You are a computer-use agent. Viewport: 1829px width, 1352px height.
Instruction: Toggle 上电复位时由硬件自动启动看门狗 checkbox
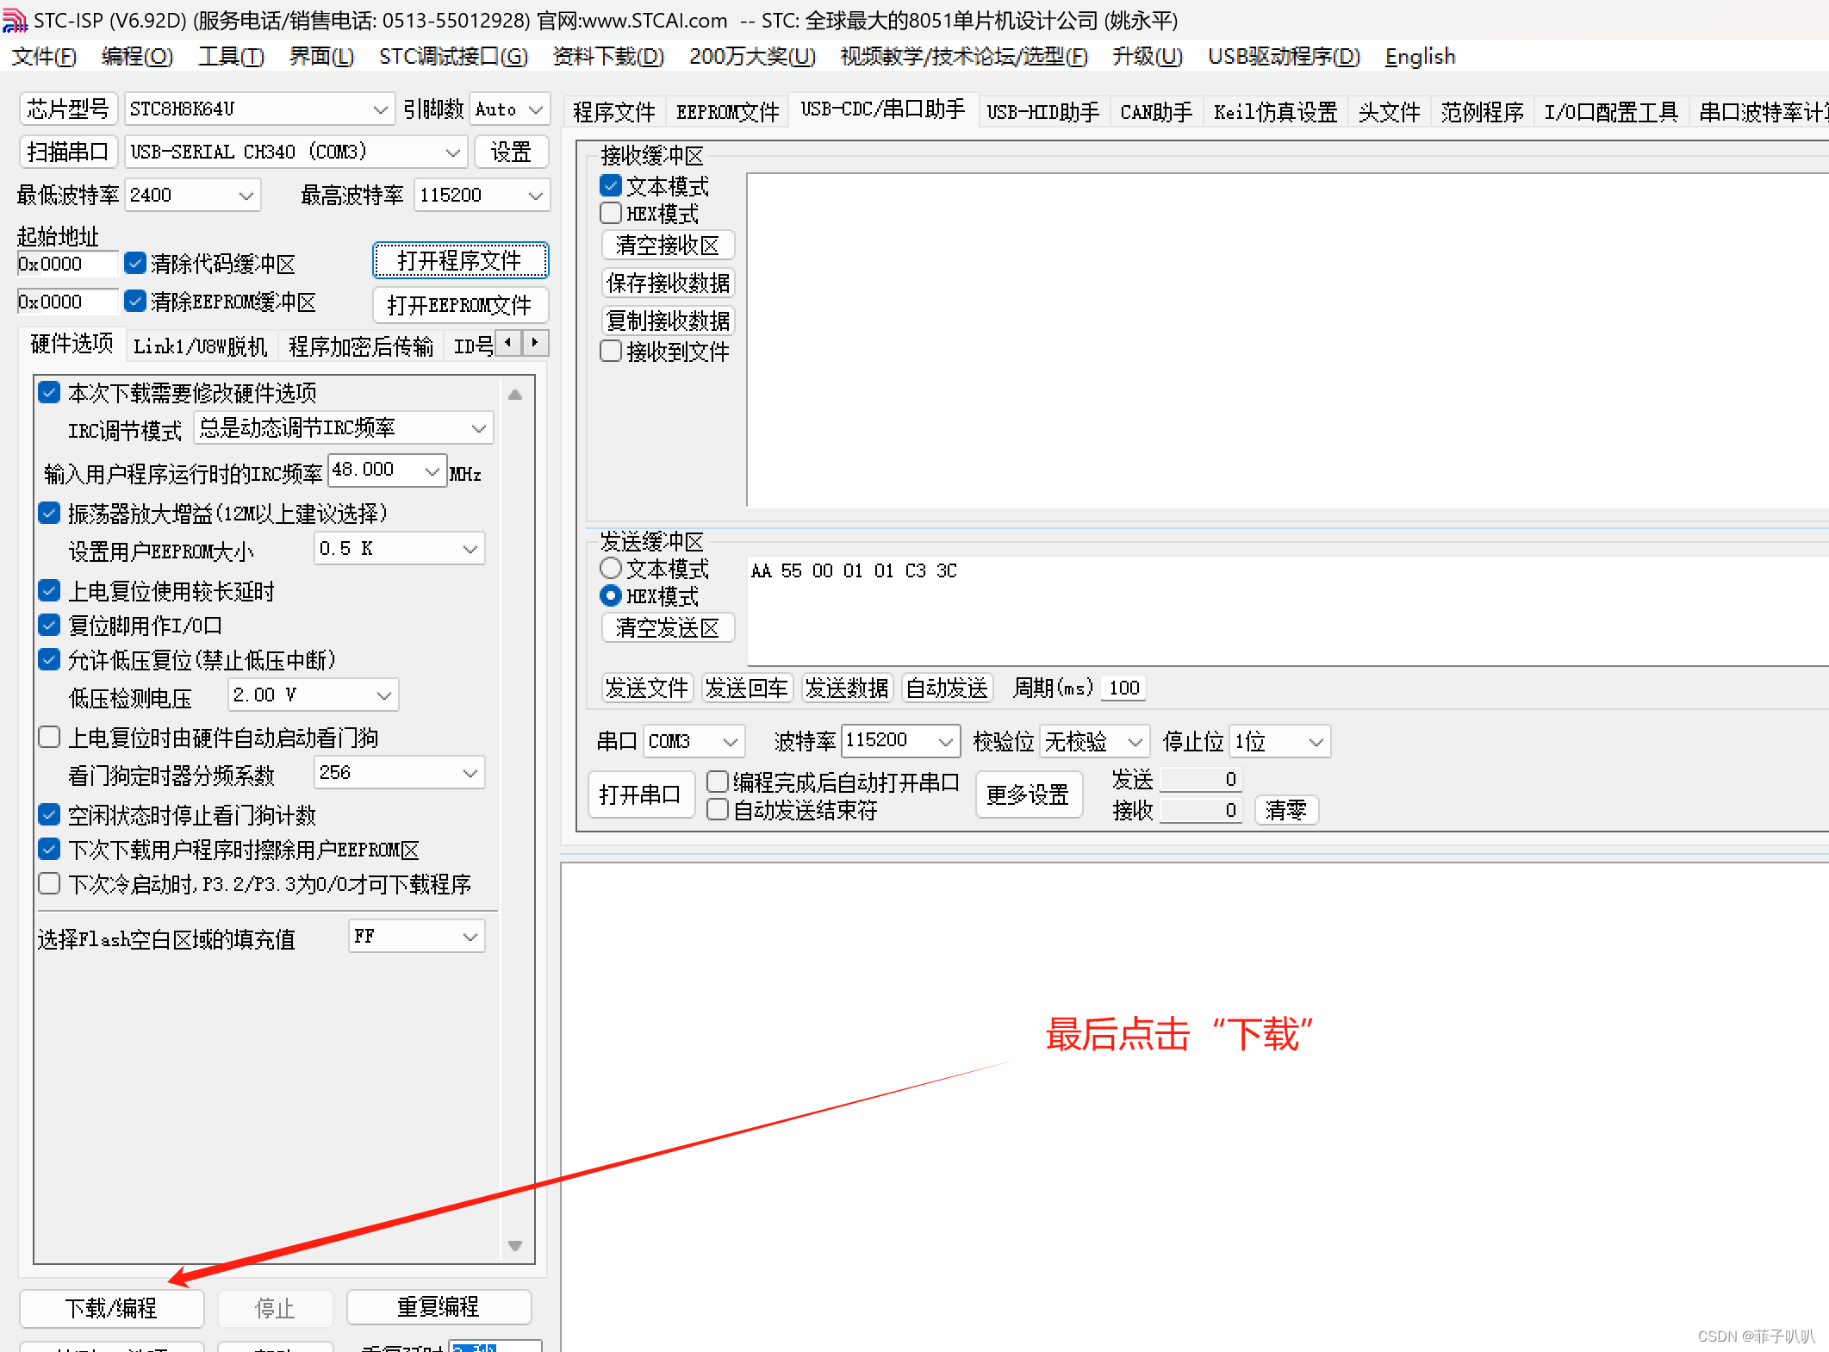click(50, 738)
